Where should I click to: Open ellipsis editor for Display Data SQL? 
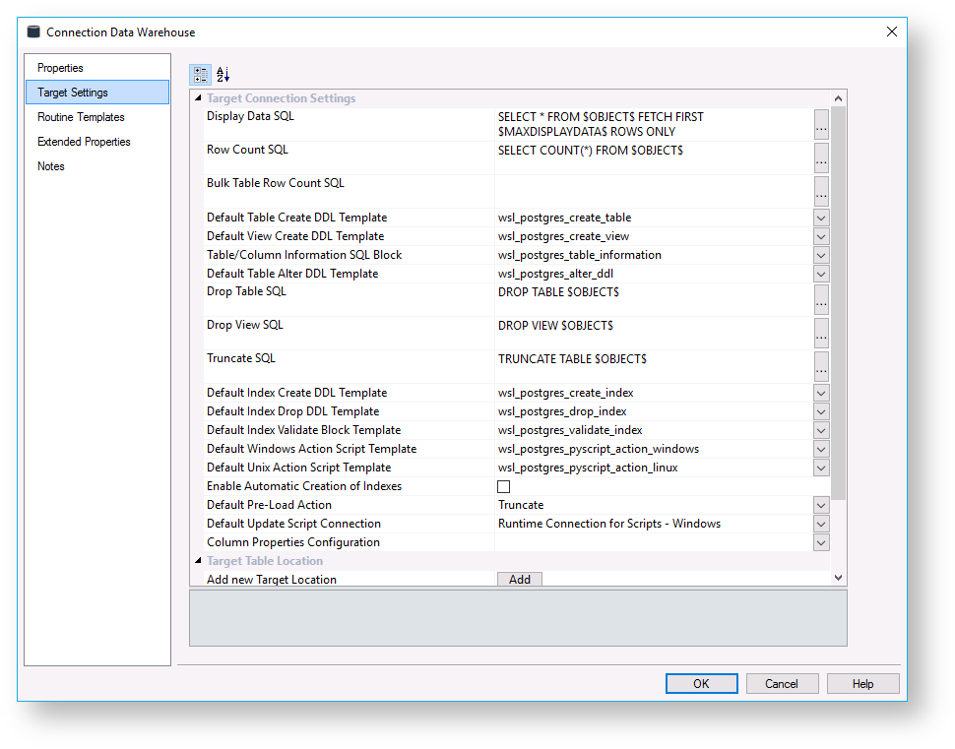821,125
